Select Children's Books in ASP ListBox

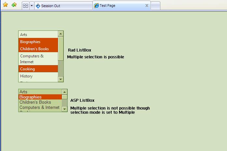(x=40, y=102)
